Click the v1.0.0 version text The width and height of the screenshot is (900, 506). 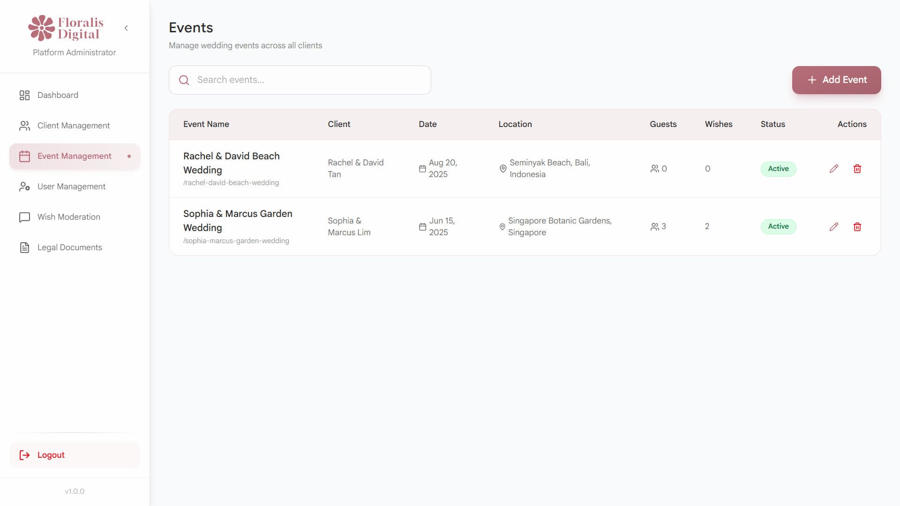[x=75, y=491]
